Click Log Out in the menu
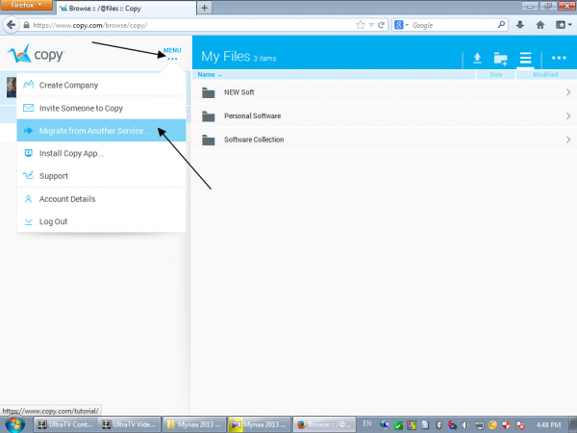 [101, 221]
